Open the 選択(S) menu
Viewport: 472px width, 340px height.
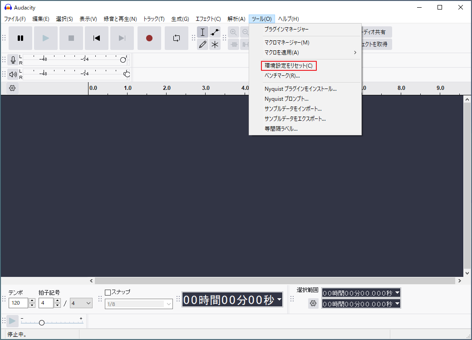[64, 19]
